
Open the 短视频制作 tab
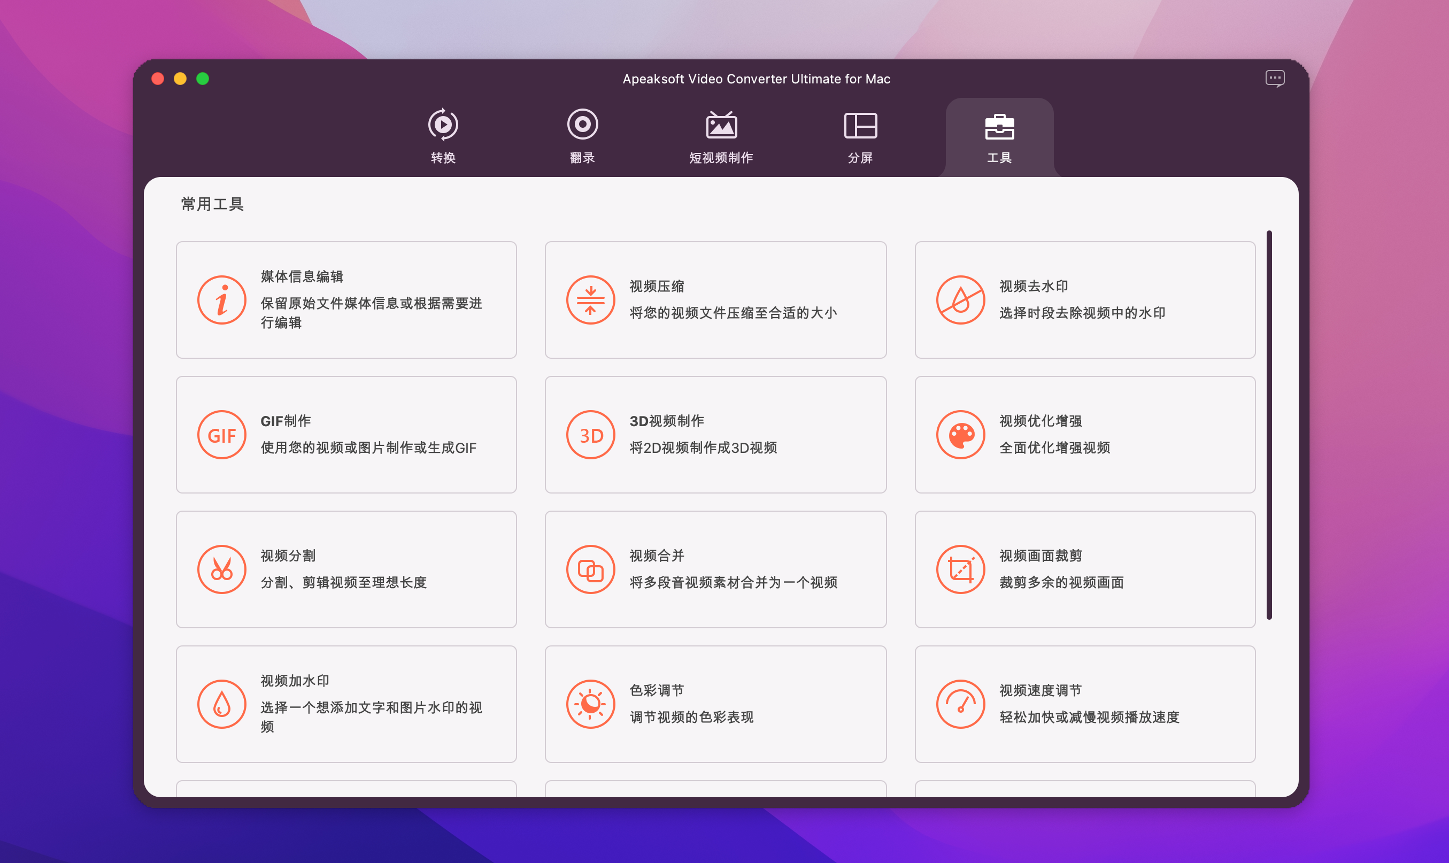click(721, 136)
